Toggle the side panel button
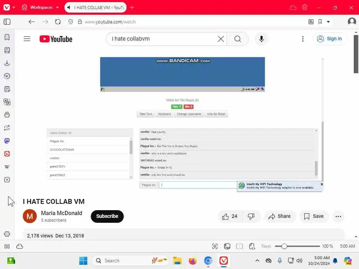Image resolution: width=359 pixels, height=269 pixels. pyautogui.click(x=7, y=22)
